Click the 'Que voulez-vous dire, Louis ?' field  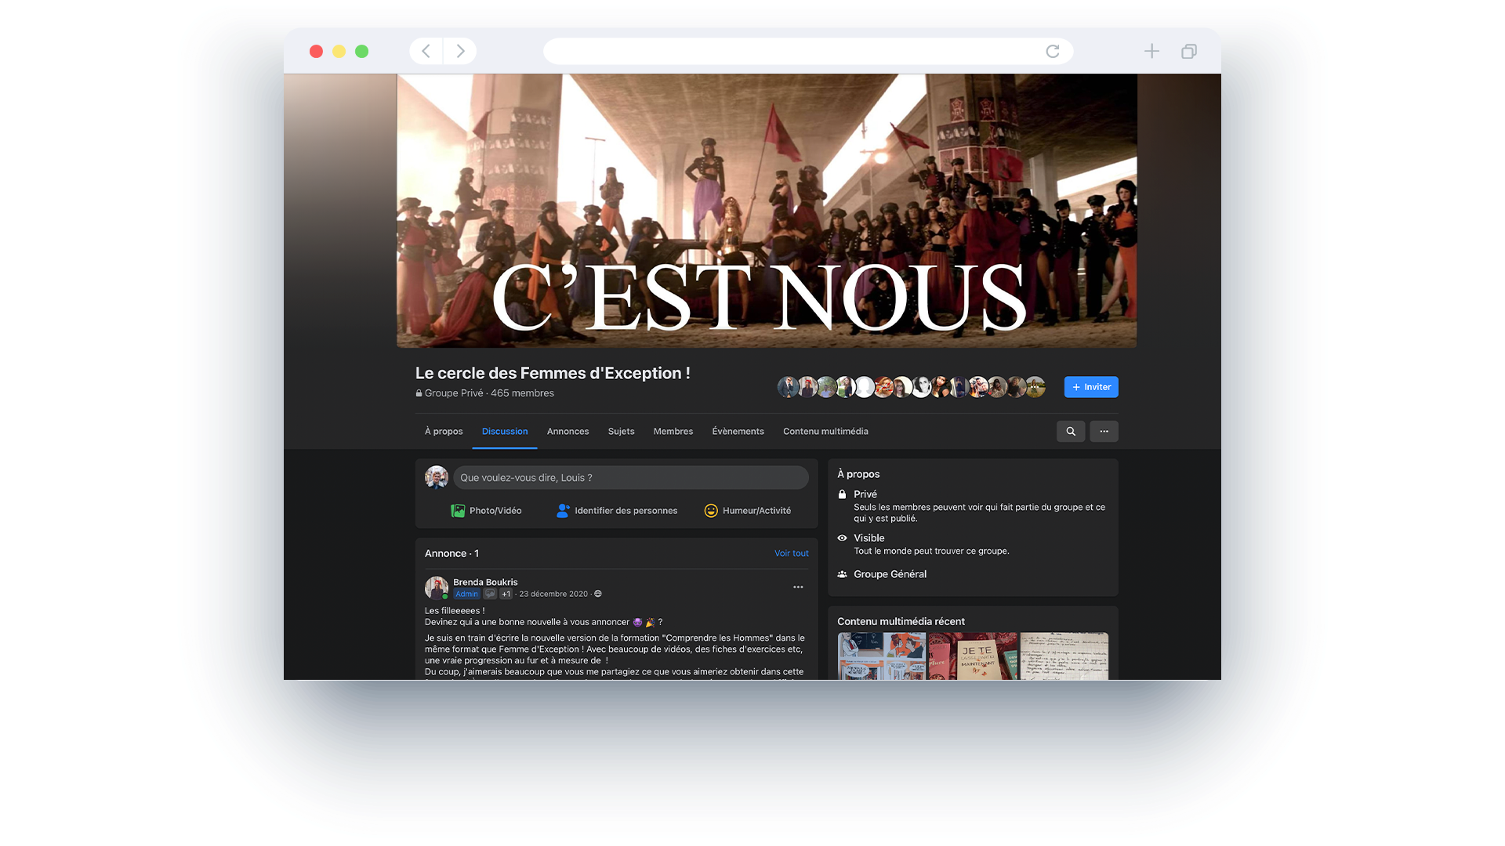[630, 478]
